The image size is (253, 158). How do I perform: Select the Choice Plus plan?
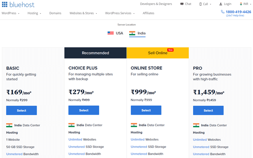coord(84,110)
